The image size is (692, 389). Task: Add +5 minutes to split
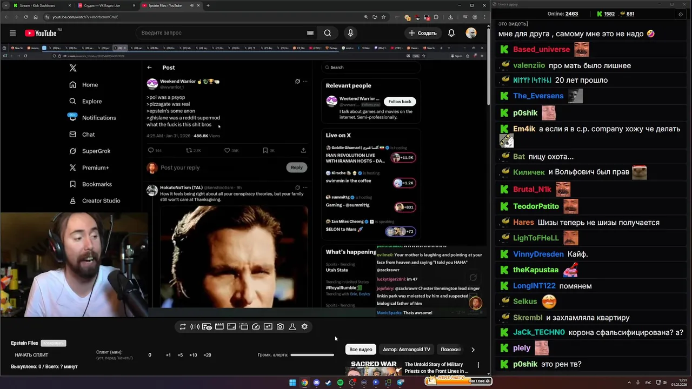pyautogui.click(x=180, y=355)
